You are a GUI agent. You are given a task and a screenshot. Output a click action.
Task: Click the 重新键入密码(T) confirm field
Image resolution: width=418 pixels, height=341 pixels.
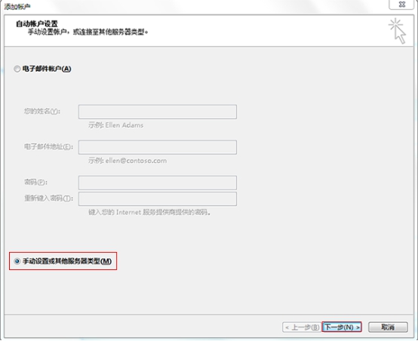coord(157,199)
